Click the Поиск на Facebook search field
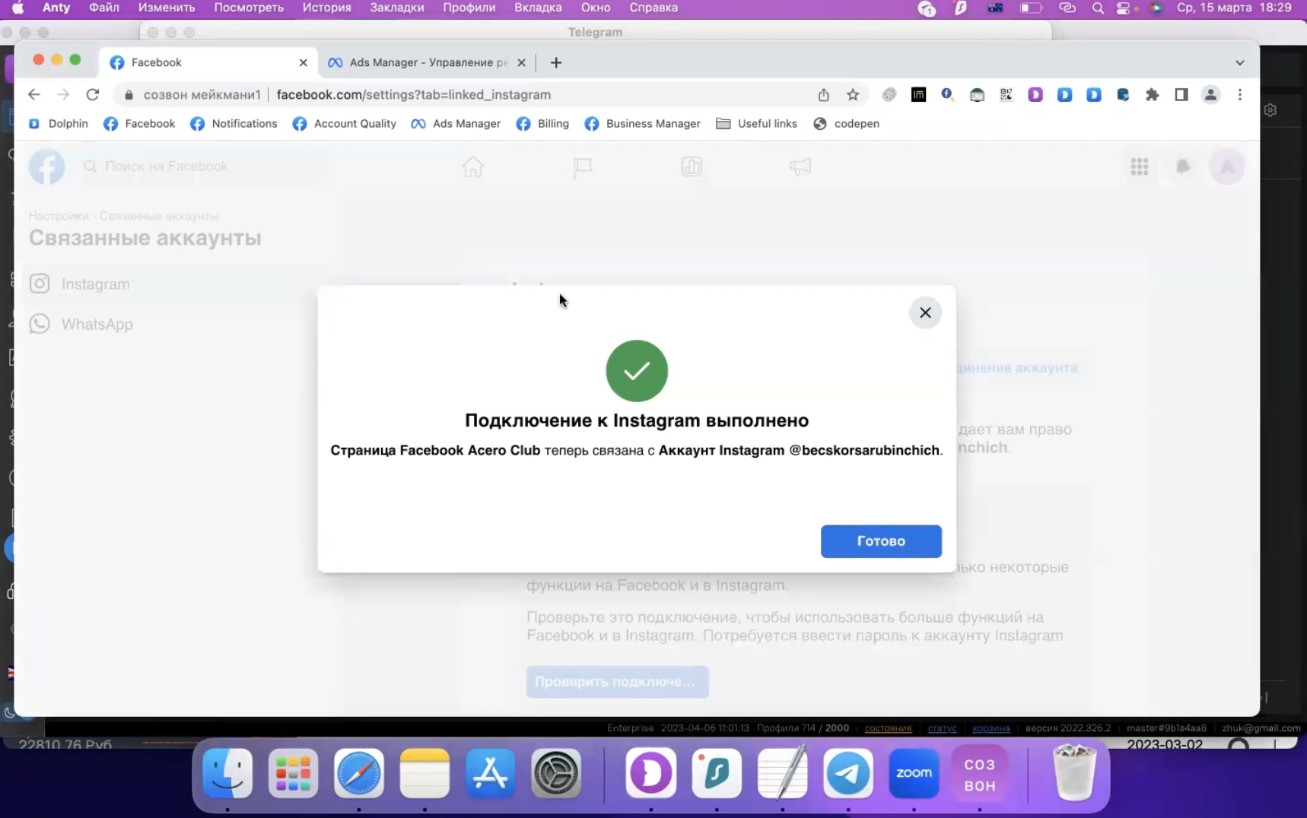The height and width of the screenshot is (818, 1307). coord(204,166)
